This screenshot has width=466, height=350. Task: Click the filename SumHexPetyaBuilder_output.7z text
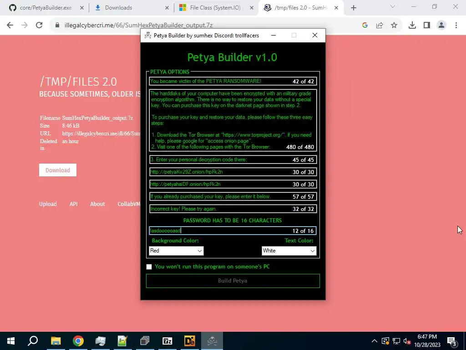(x=97, y=118)
